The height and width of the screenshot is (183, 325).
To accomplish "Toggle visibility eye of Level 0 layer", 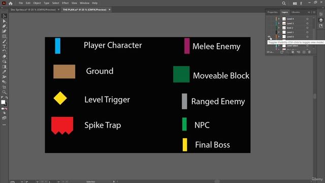I will (269, 37).
